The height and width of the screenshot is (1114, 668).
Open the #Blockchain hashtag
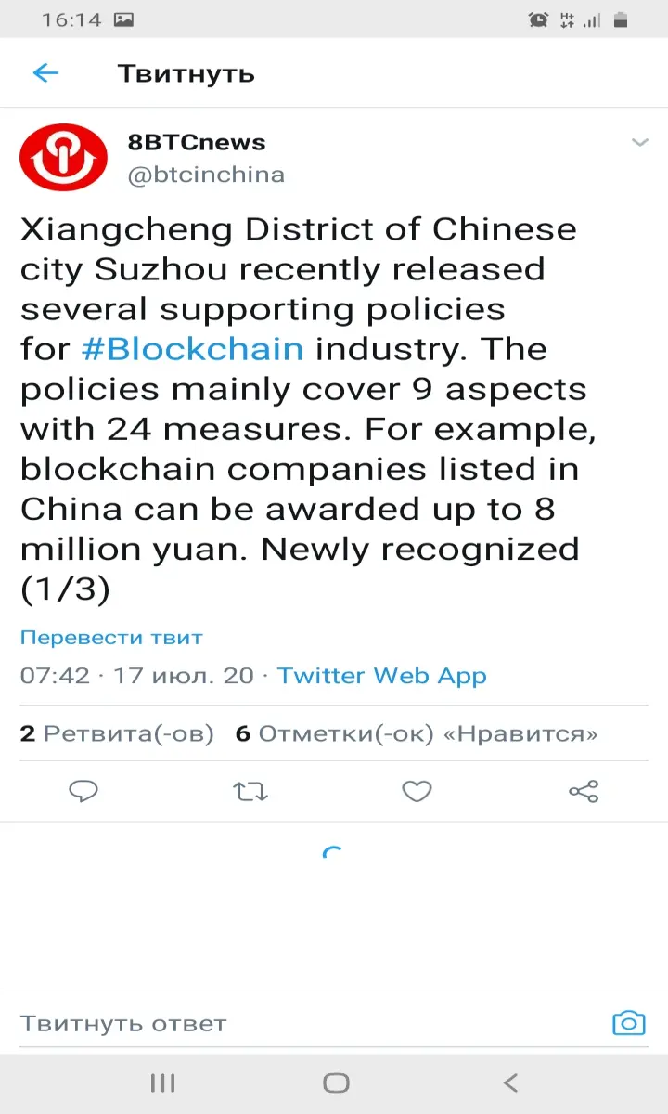(x=192, y=349)
